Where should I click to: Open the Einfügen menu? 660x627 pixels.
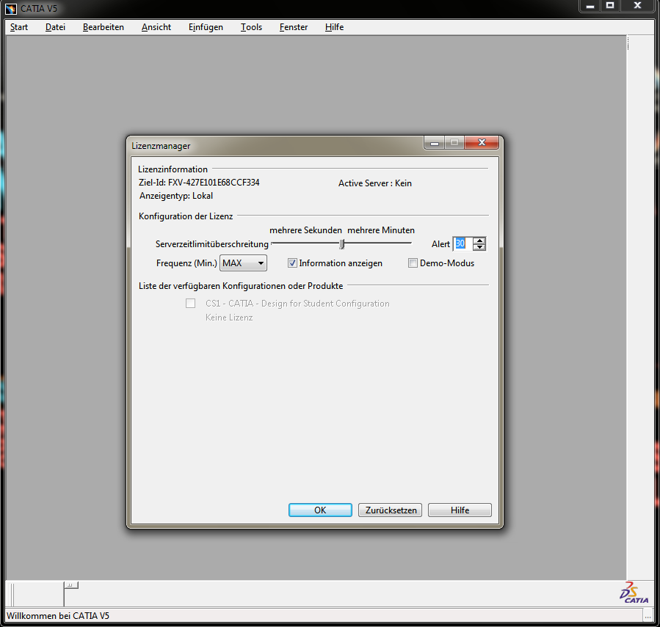pos(206,27)
